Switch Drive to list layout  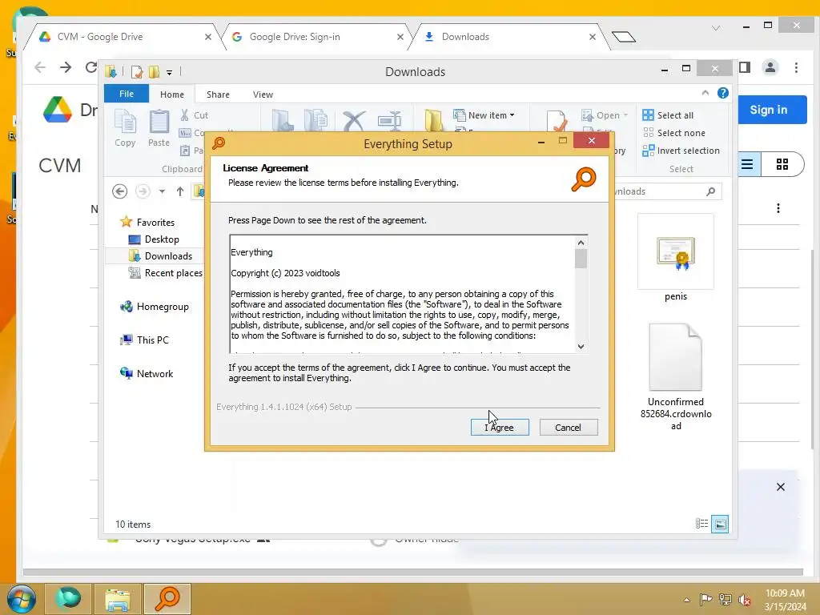point(747,165)
